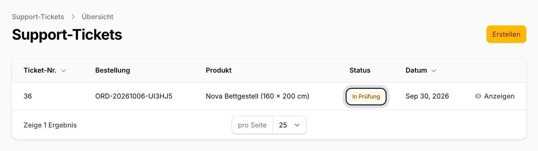Click the Status column header
The height and width of the screenshot is (151, 538).
[360, 70]
